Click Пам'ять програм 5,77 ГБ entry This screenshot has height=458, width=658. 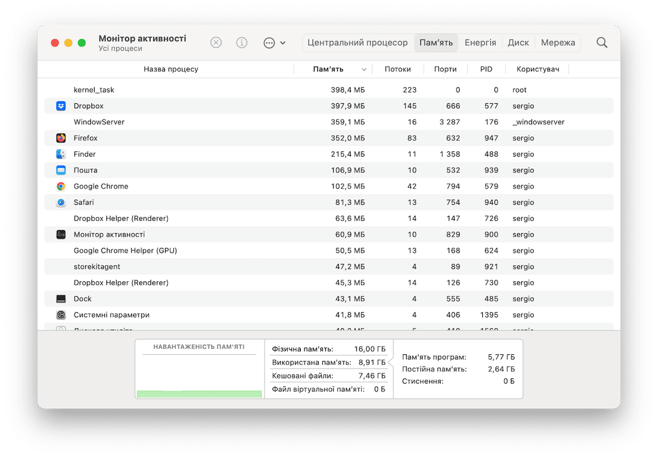point(458,357)
